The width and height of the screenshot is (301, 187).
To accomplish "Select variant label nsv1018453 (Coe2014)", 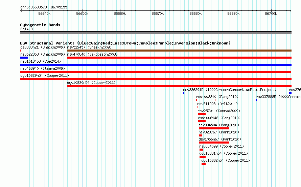I will [x=41, y=61].
